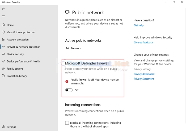Click the Get help link
The width and height of the screenshot is (186, 131).
pyautogui.click(x=138, y=25)
